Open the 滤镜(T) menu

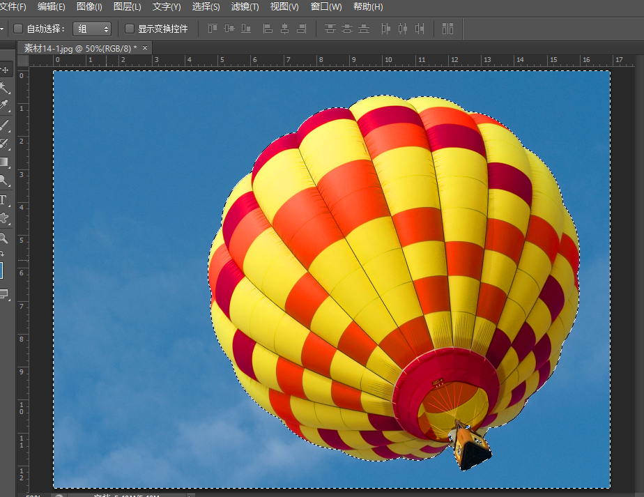pyautogui.click(x=245, y=7)
